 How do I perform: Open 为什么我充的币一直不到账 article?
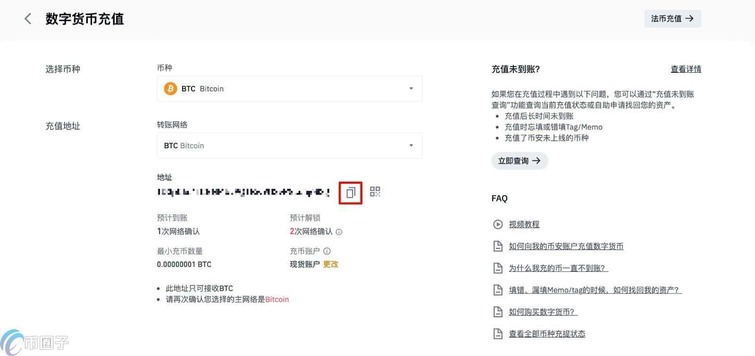[558, 268]
